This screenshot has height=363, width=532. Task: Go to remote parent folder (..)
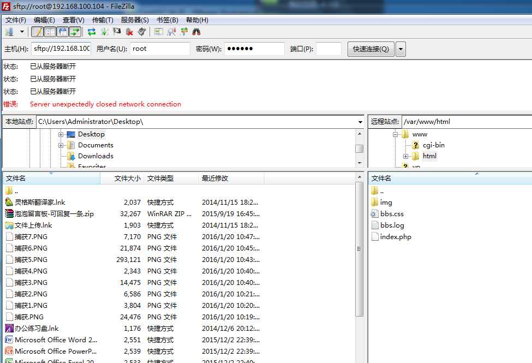pos(377,191)
